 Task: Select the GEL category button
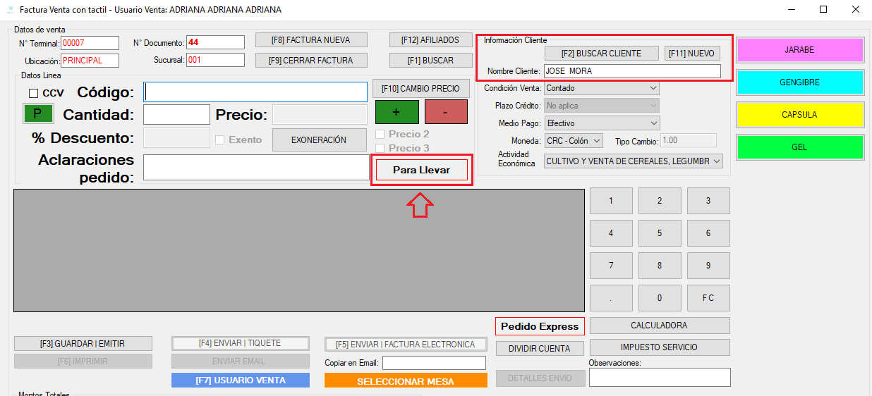(x=799, y=147)
